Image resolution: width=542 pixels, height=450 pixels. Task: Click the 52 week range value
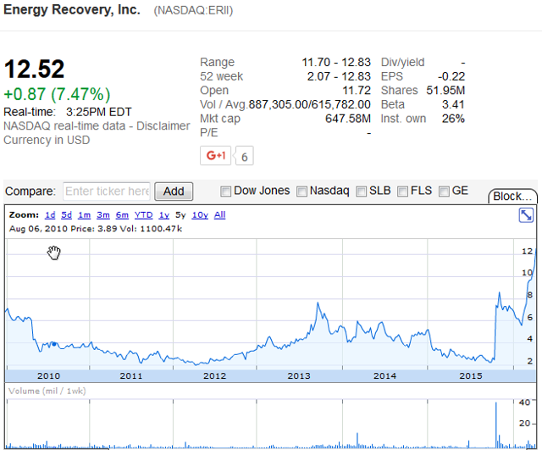339,76
